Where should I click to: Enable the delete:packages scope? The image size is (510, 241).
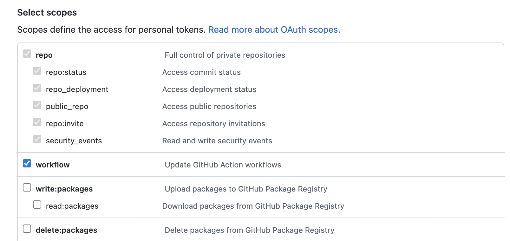click(27, 229)
